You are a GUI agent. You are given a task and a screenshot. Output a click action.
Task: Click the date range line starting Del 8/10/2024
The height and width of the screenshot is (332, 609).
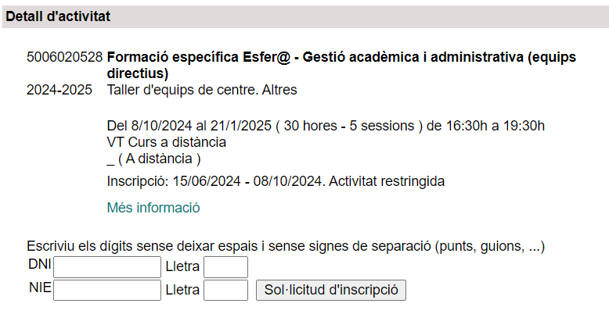326,126
